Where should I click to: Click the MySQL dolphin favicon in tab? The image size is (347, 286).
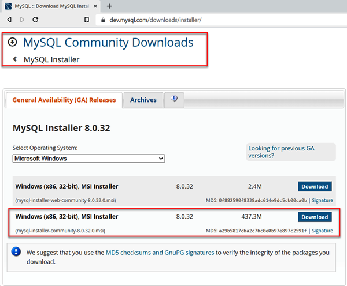pos(8,6)
